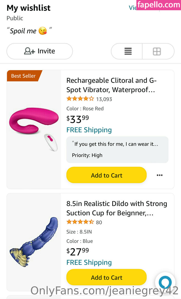Expand the comment and Priority High note
Image resolution: width=181 pixels, height=299 pixels.
[x=117, y=149]
